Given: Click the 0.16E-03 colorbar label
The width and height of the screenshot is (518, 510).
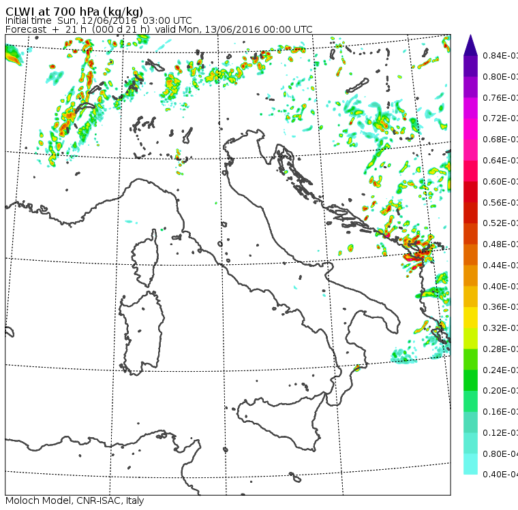Looking at the screenshot, I should [x=500, y=412].
